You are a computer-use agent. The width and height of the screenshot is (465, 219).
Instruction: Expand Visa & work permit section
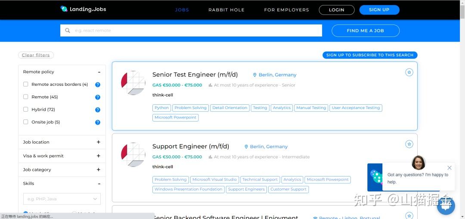coord(62,156)
